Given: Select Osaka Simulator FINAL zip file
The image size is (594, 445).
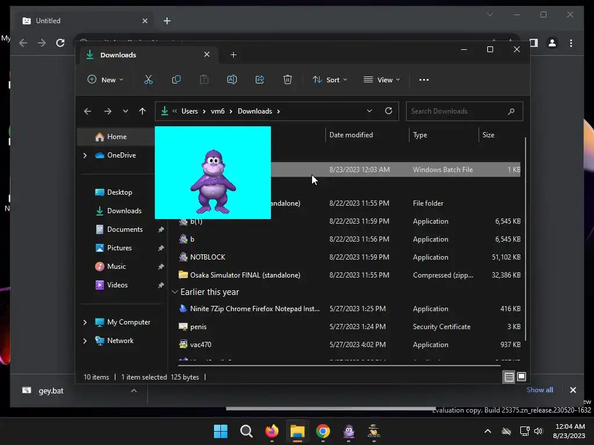Looking at the screenshot, I should coord(349,275).
